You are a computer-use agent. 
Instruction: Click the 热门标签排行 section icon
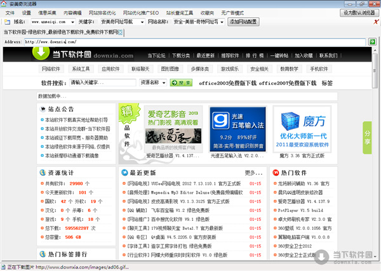[43, 254]
